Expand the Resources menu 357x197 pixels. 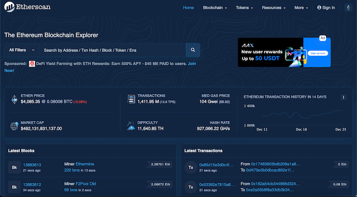point(273,8)
